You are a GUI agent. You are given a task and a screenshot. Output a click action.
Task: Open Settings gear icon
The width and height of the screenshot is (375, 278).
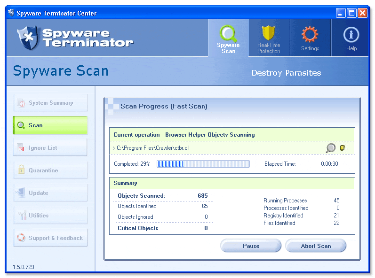coord(310,34)
